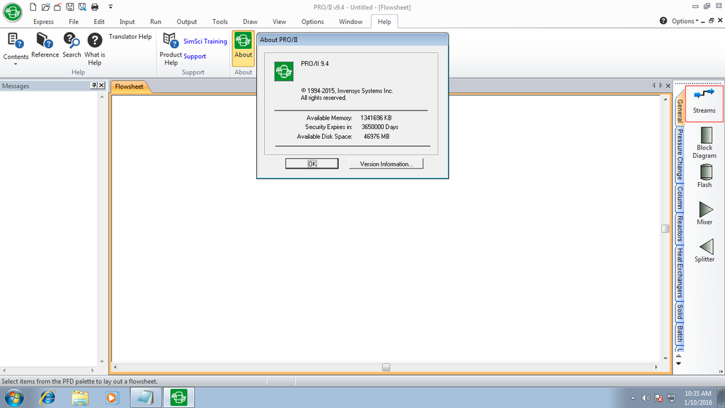
Task: Switch to Column palette tab
Action: (680, 198)
